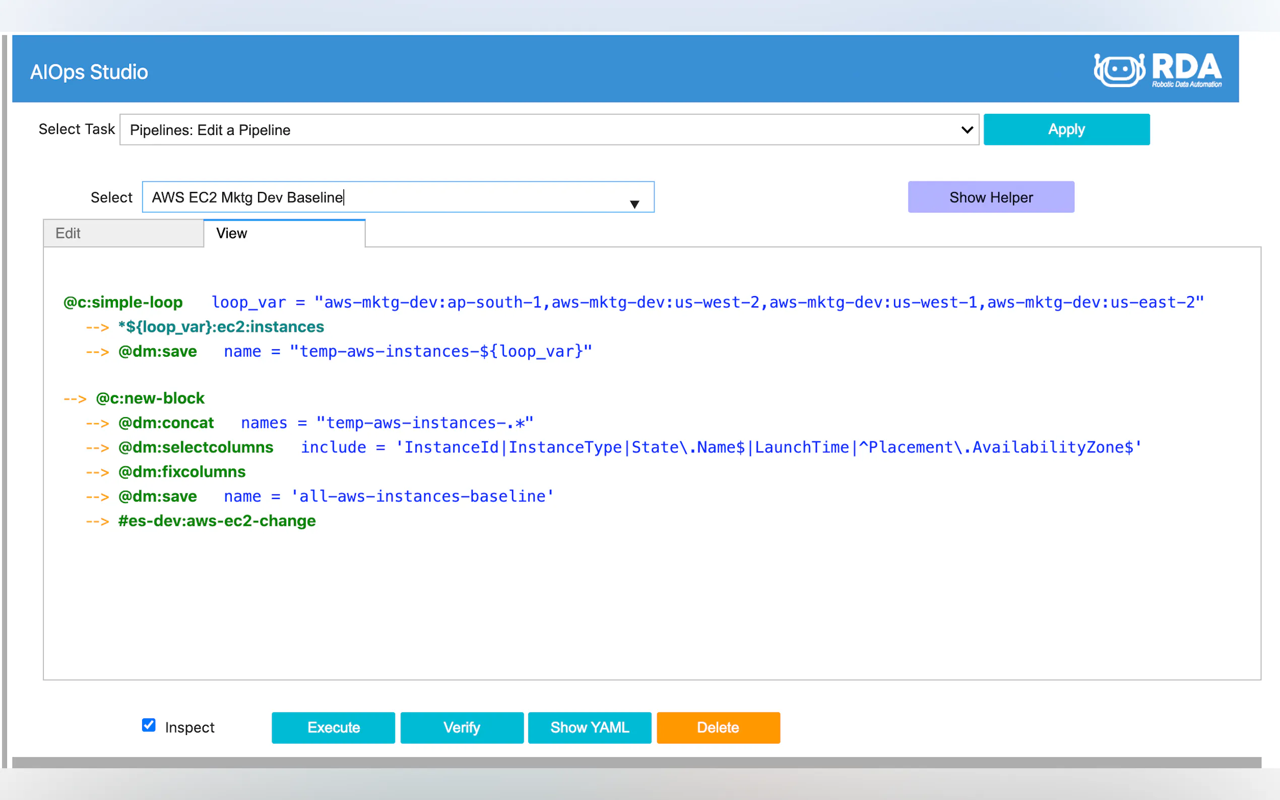Click the AIOps Studio header title
Screen dimensions: 1280x800
tap(89, 72)
